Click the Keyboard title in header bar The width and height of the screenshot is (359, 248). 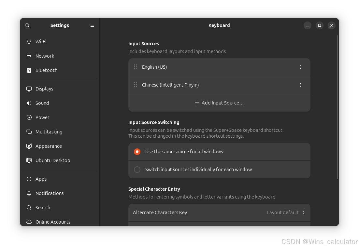point(219,25)
